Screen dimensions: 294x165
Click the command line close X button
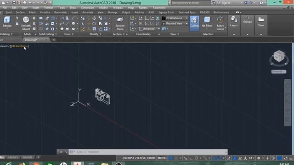pos(61,152)
